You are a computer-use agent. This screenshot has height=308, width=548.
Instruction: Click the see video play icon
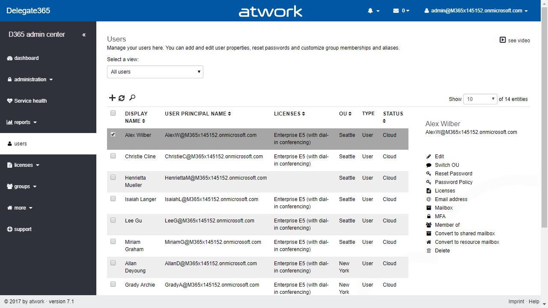[503, 40]
